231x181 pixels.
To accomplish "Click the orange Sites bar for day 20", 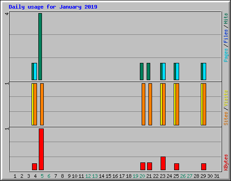I will (x=143, y=104).
